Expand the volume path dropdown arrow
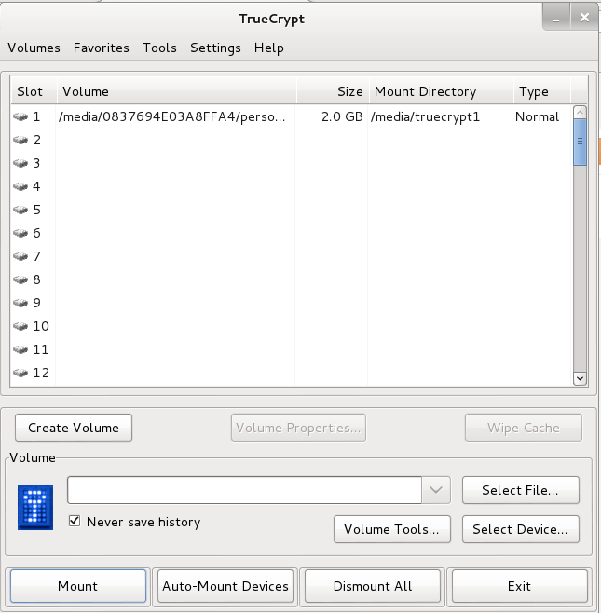601x613 pixels. click(x=435, y=490)
